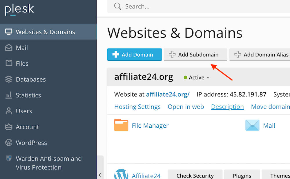
Task: Open the orange File Manager folder icon
Action: [x=121, y=125]
